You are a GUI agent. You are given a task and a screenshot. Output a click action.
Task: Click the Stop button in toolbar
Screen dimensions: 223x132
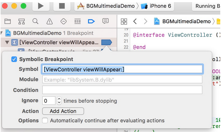pyautogui.click(x=62, y=6)
